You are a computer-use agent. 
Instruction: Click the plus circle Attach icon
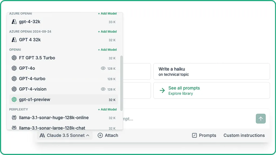pyautogui.click(x=100, y=135)
